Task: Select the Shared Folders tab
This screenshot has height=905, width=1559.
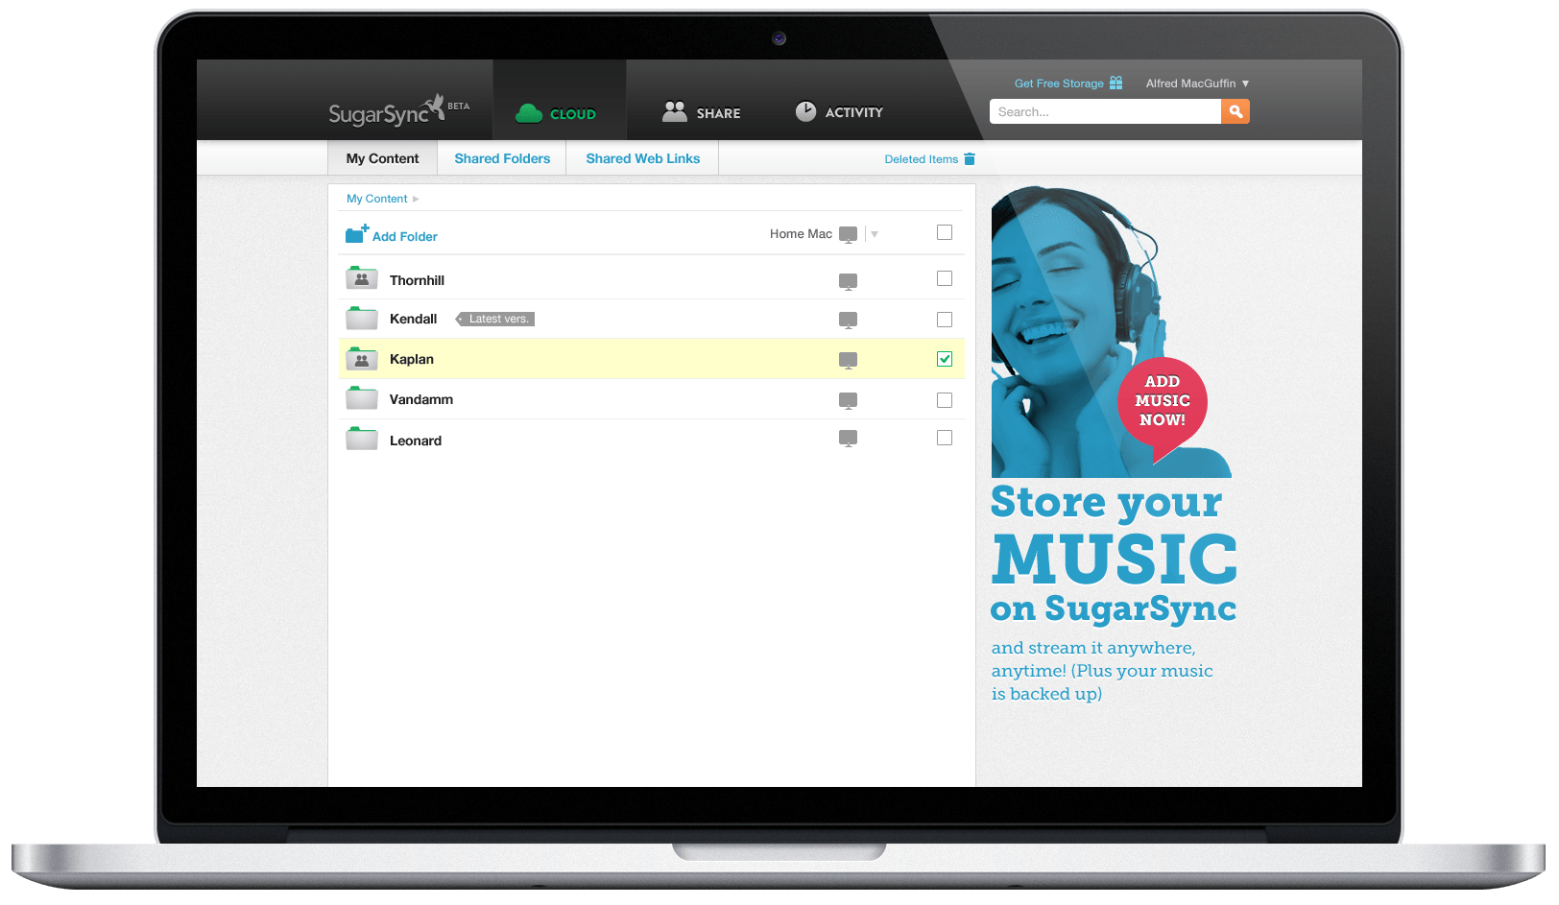Action: [502, 158]
